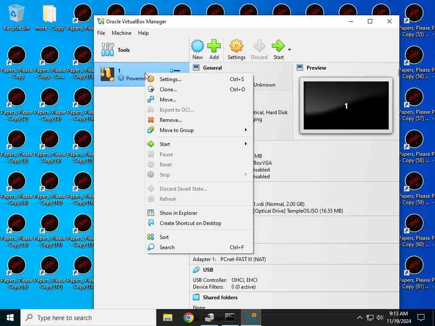The height and width of the screenshot is (326, 435).
Task: Select the 'Papers, Please - Copy (2)' shortcut
Action: click(17, 105)
